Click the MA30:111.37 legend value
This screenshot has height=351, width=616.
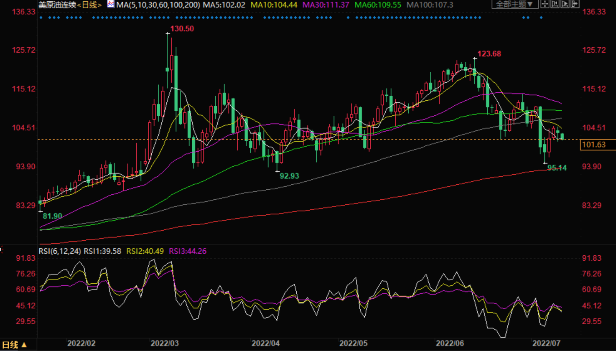(326, 5)
